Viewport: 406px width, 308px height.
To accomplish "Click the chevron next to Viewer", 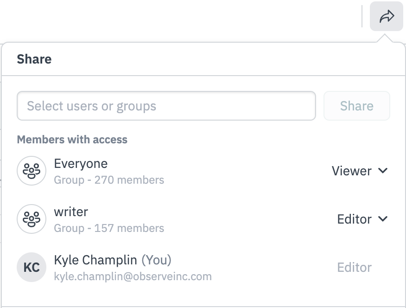I will pos(383,171).
